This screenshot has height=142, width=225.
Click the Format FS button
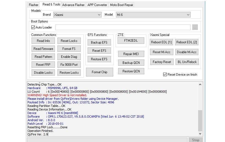[x=69, y=49]
